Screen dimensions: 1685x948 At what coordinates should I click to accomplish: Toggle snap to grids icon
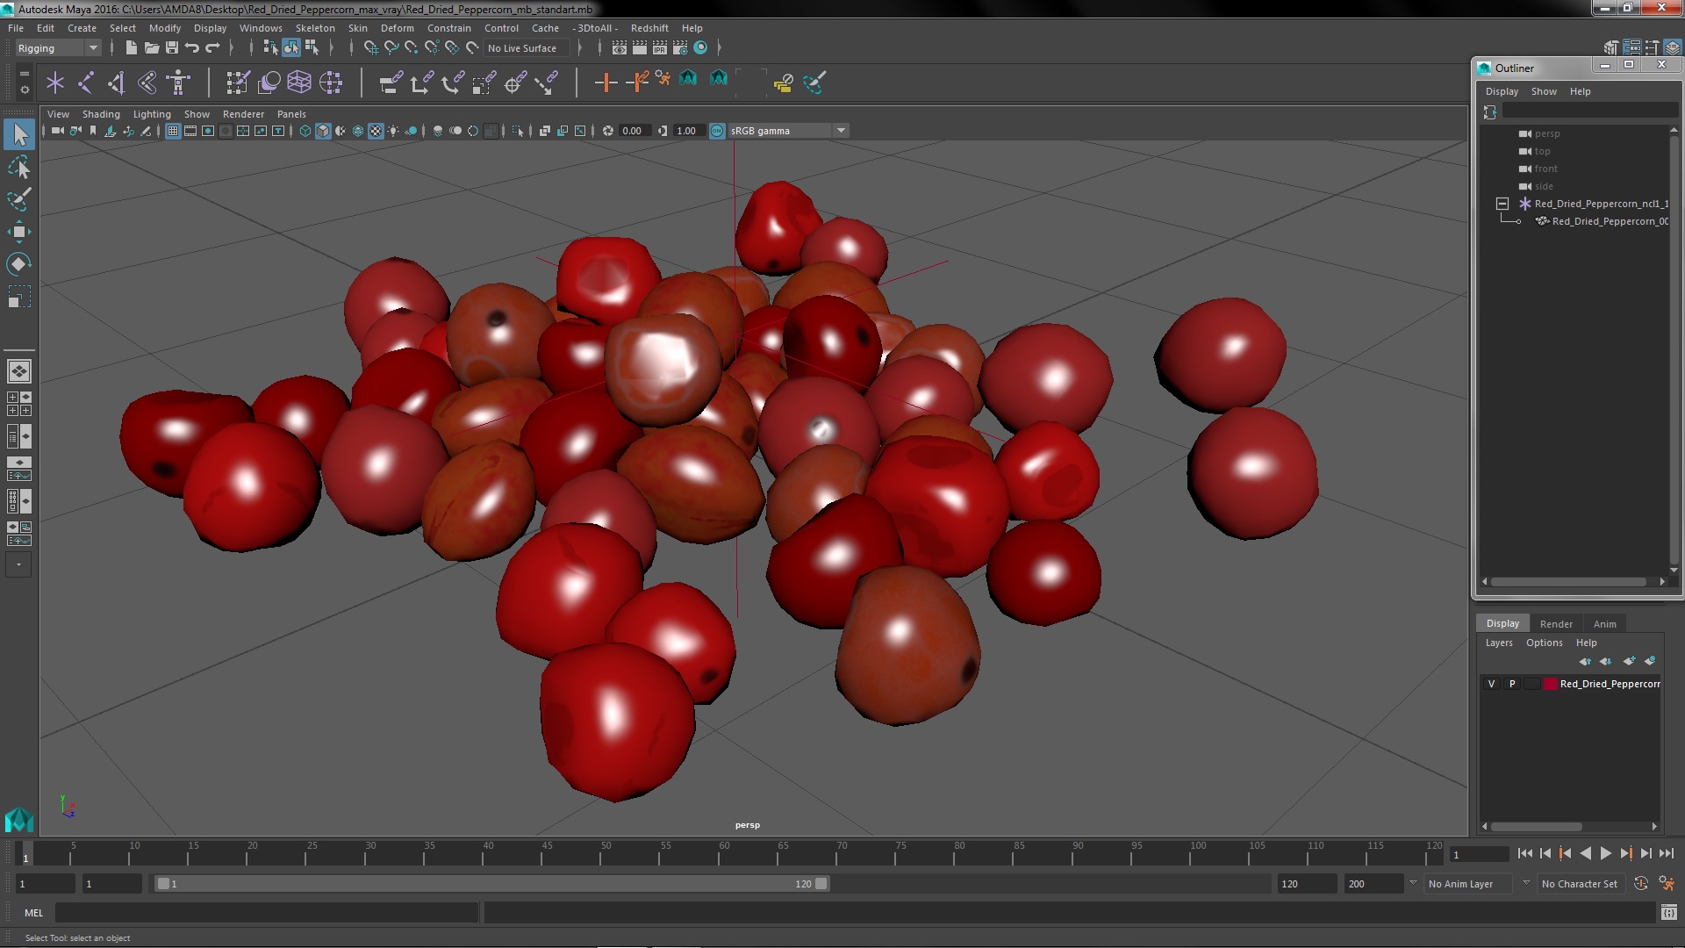pyautogui.click(x=370, y=48)
